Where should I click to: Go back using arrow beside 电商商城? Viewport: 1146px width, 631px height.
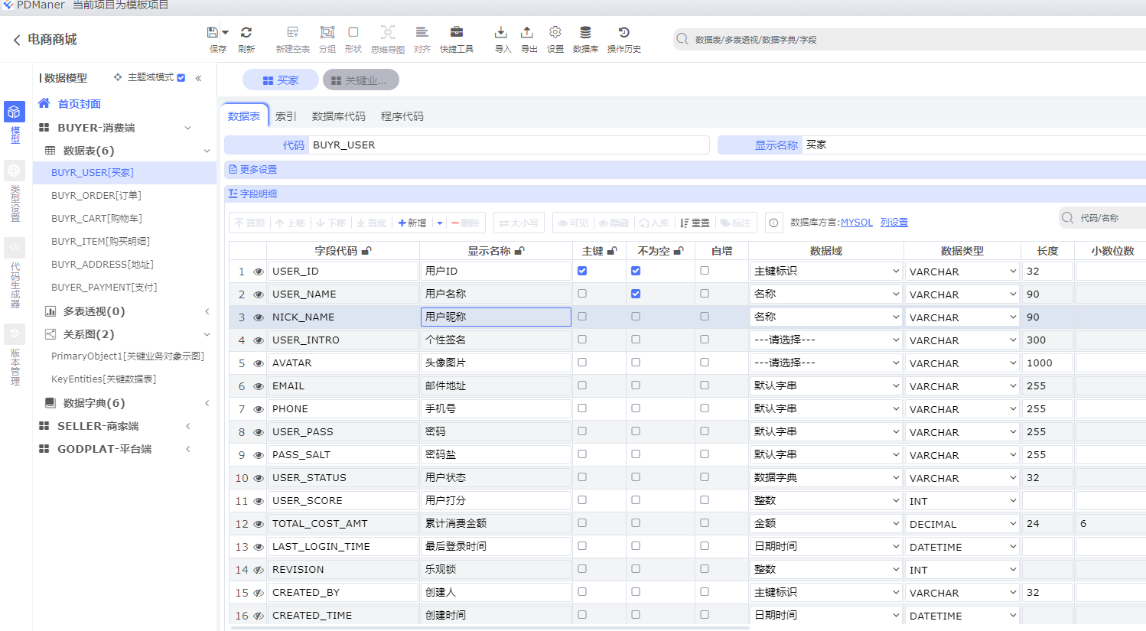pos(17,40)
